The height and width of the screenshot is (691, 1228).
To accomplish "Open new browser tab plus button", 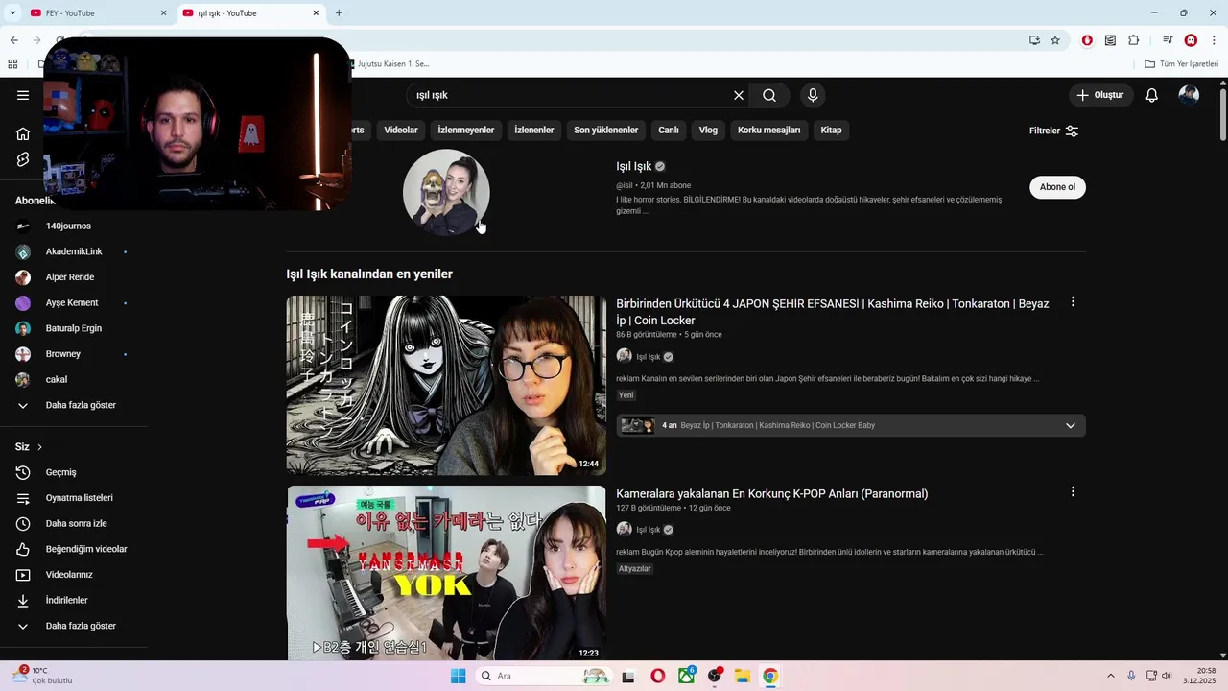I will coord(339,13).
